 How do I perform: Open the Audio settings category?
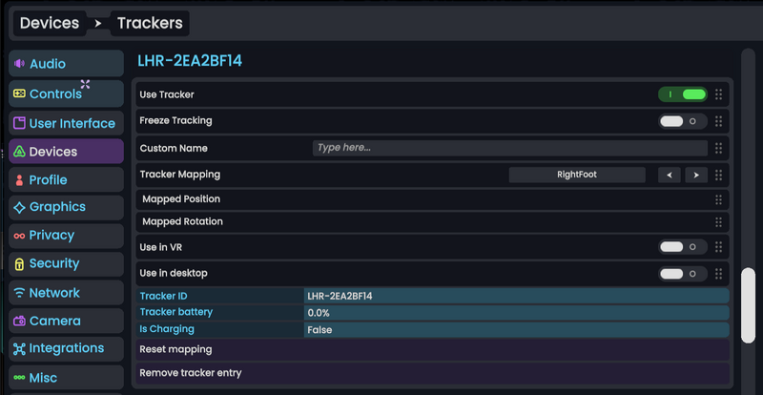pos(66,63)
